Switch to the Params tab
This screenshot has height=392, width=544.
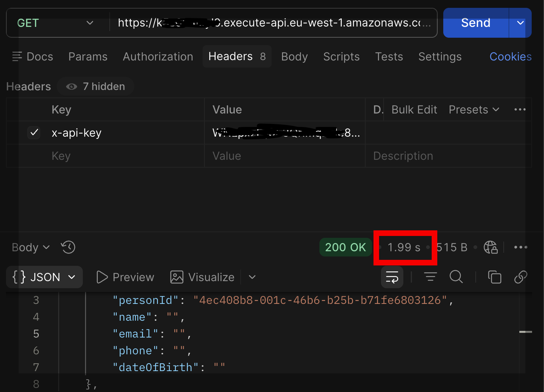[88, 56]
